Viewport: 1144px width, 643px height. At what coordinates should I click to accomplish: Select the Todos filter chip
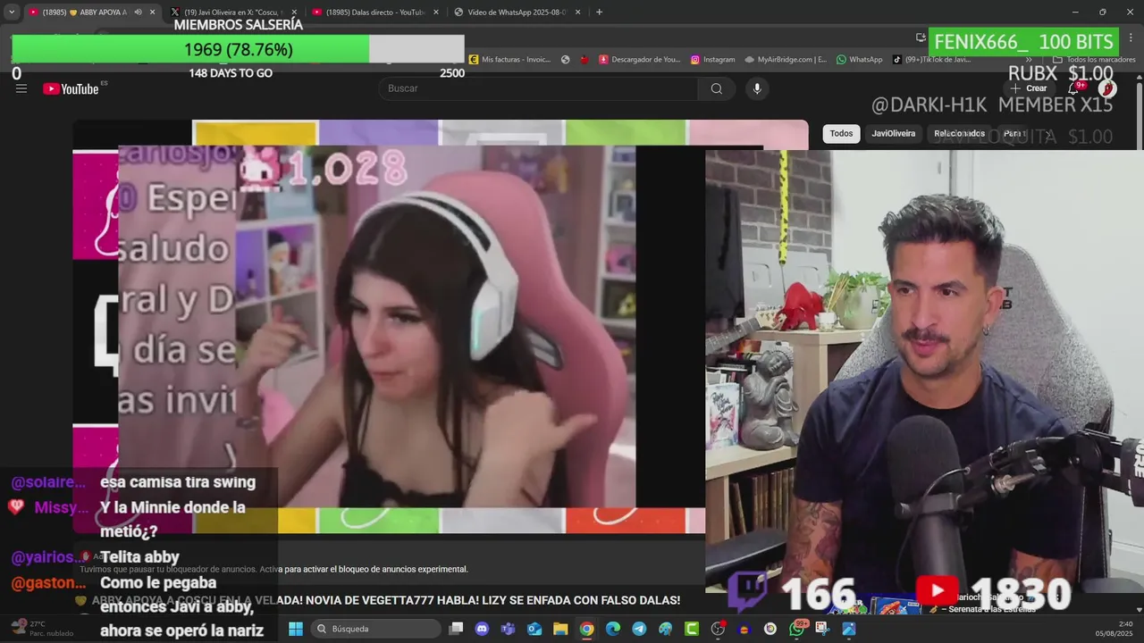[x=841, y=133]
